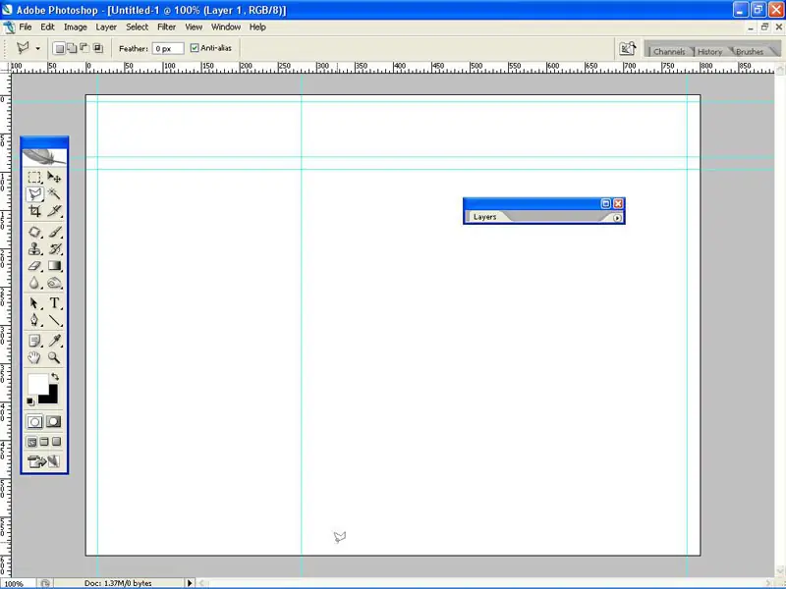Image resolution: width=786 pixels, height=589 pixels.
Task: Click the feather logo atop the toolbox
Action: [44, 157]
